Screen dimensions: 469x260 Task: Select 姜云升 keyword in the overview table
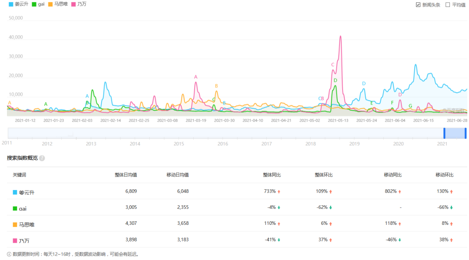[x=26, y=191]
